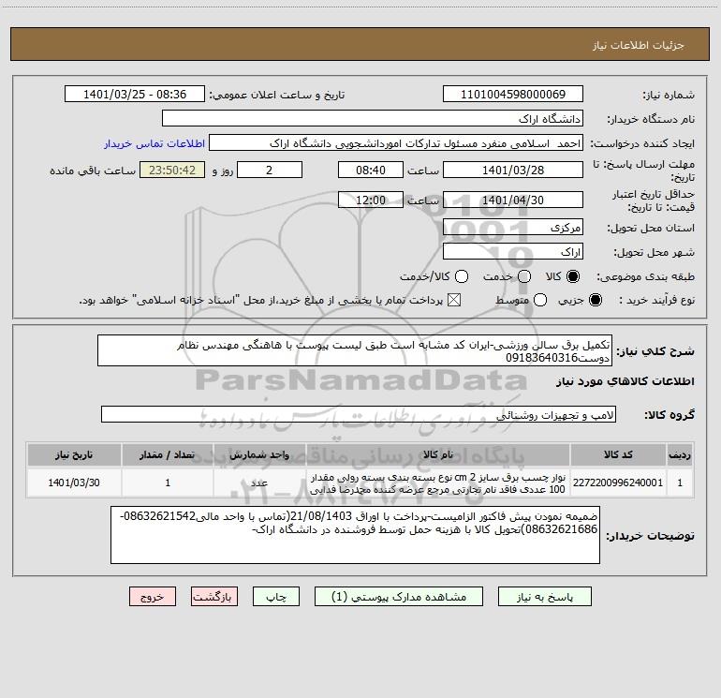Click the نام کالا column header
Image resolution: width=721 pixels, height=698 pixels.
point(438,454)
